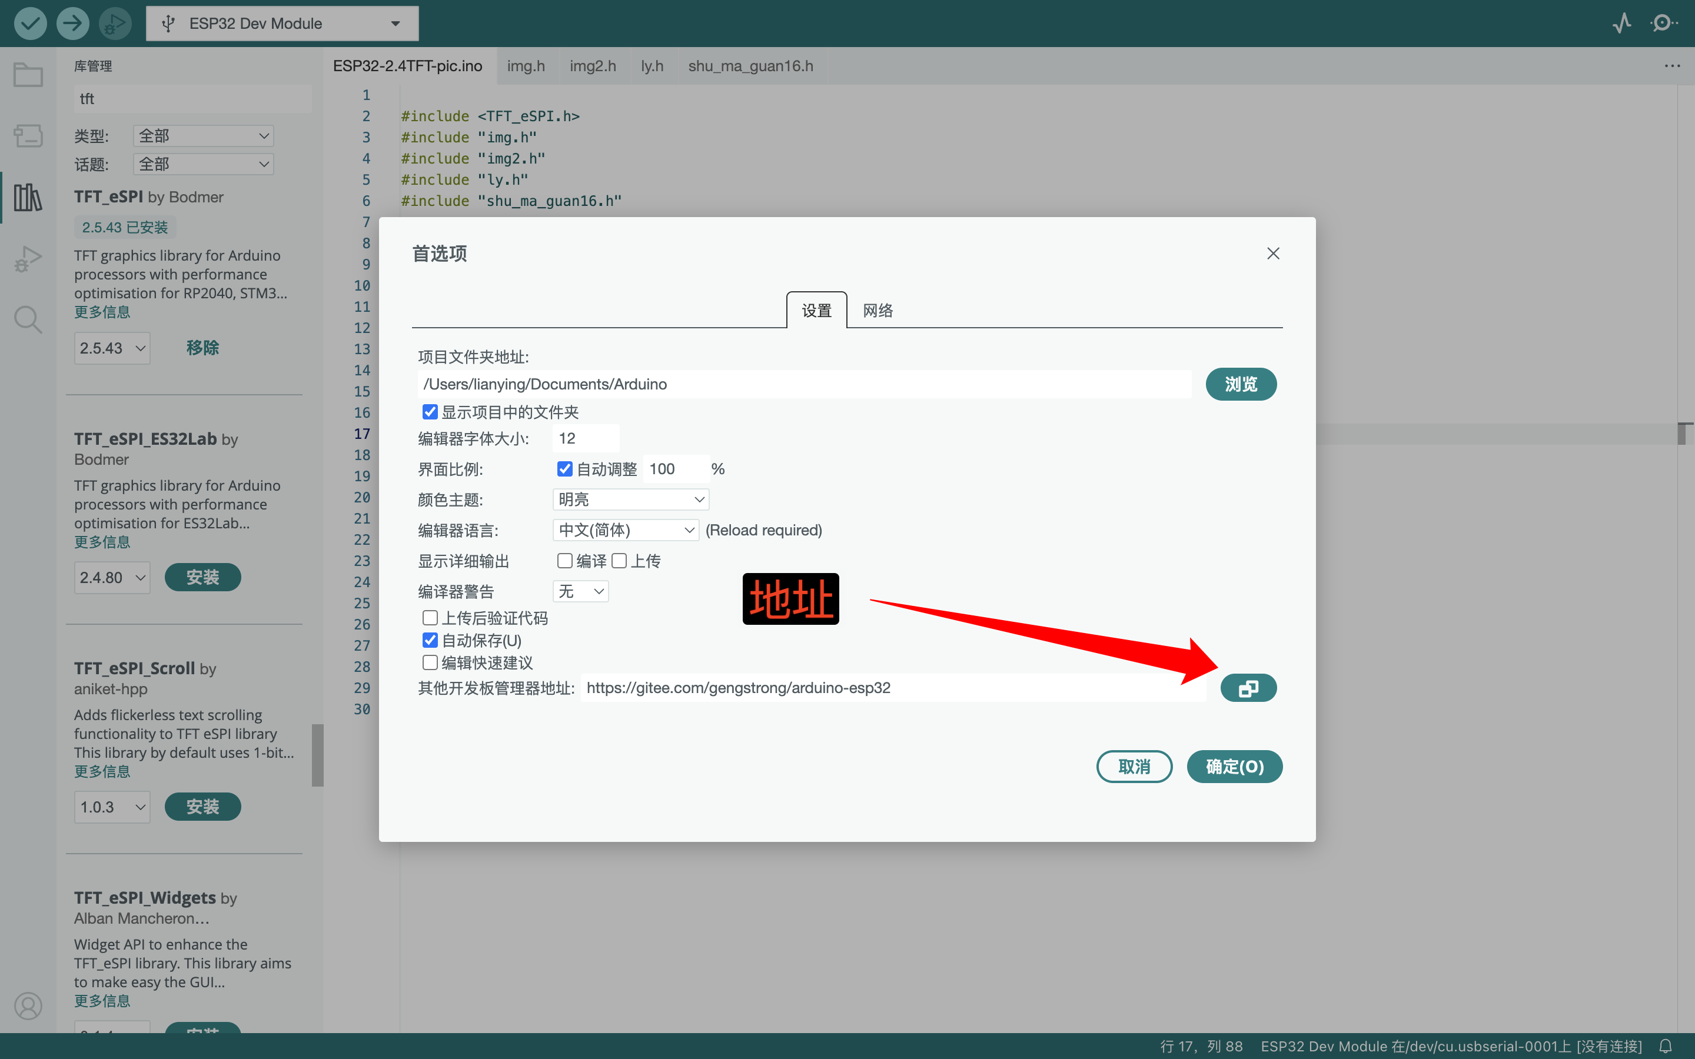Open the Search magnifier sidebar icon

(28, 319)
